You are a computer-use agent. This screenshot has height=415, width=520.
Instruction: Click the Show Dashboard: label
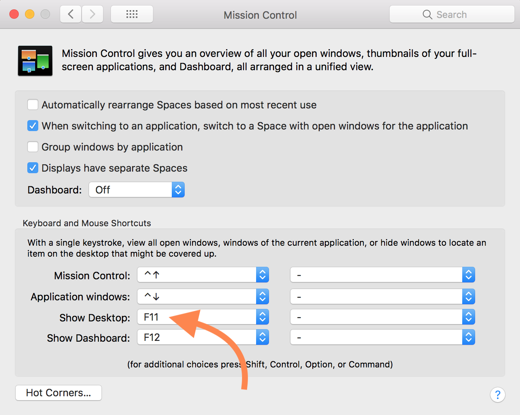[x=89, y=338]
